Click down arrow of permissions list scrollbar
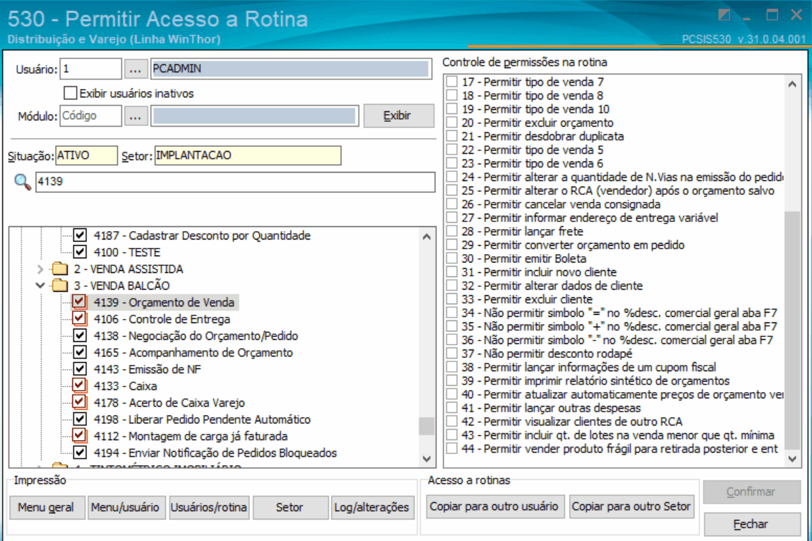Viewport: 812px width, 541px height. click(793, 458)
